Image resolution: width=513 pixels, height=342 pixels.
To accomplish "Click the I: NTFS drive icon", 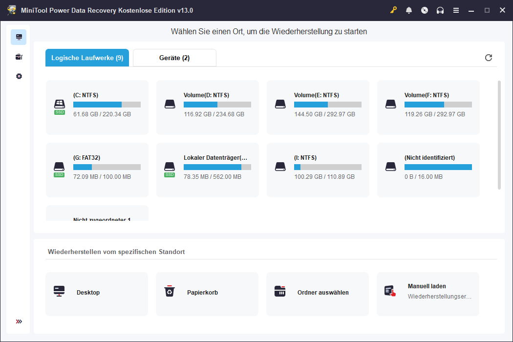I will click(x=280, y=167).
